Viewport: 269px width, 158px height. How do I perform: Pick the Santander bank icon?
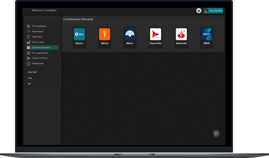pos(181,34)
